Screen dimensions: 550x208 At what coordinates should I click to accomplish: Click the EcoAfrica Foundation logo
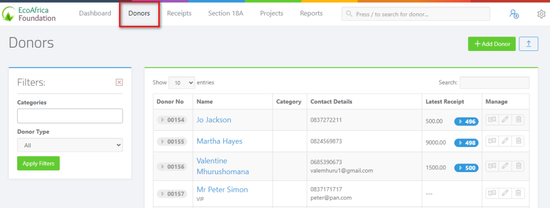click(29, 14)
